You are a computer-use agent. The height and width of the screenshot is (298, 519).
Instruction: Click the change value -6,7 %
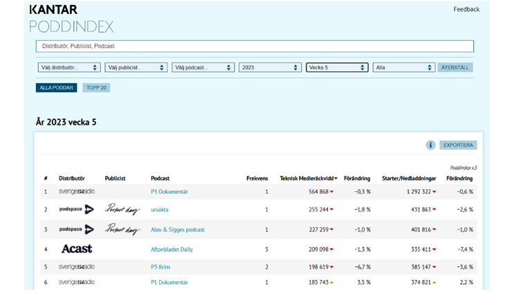(x=363, y=267)
